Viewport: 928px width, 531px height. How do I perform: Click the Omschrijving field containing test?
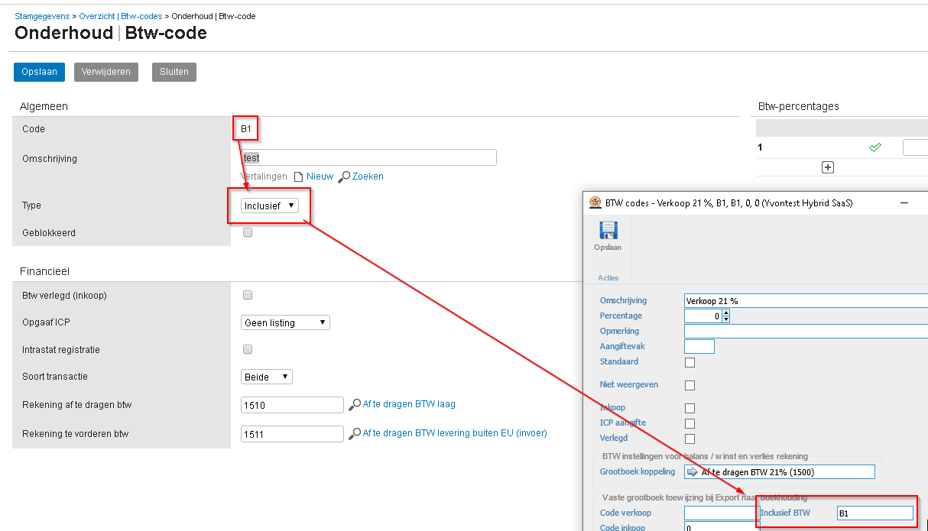pos(368,158)
